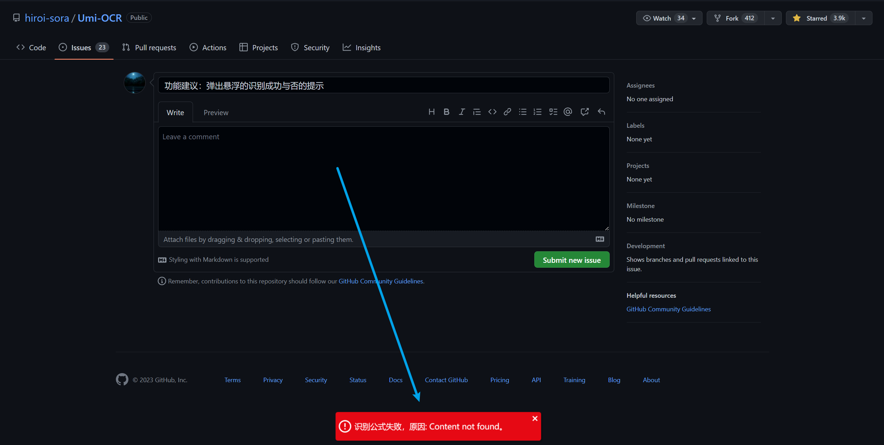Click the issue title input field
Viewport: 884px width, 445px height.
(383, 86)
